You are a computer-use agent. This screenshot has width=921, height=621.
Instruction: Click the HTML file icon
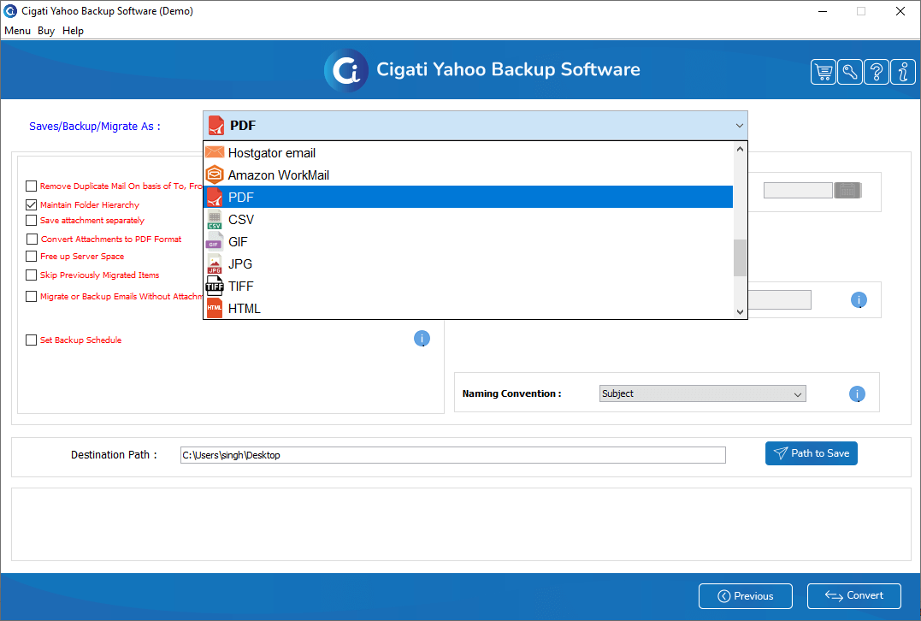point(215,308)
